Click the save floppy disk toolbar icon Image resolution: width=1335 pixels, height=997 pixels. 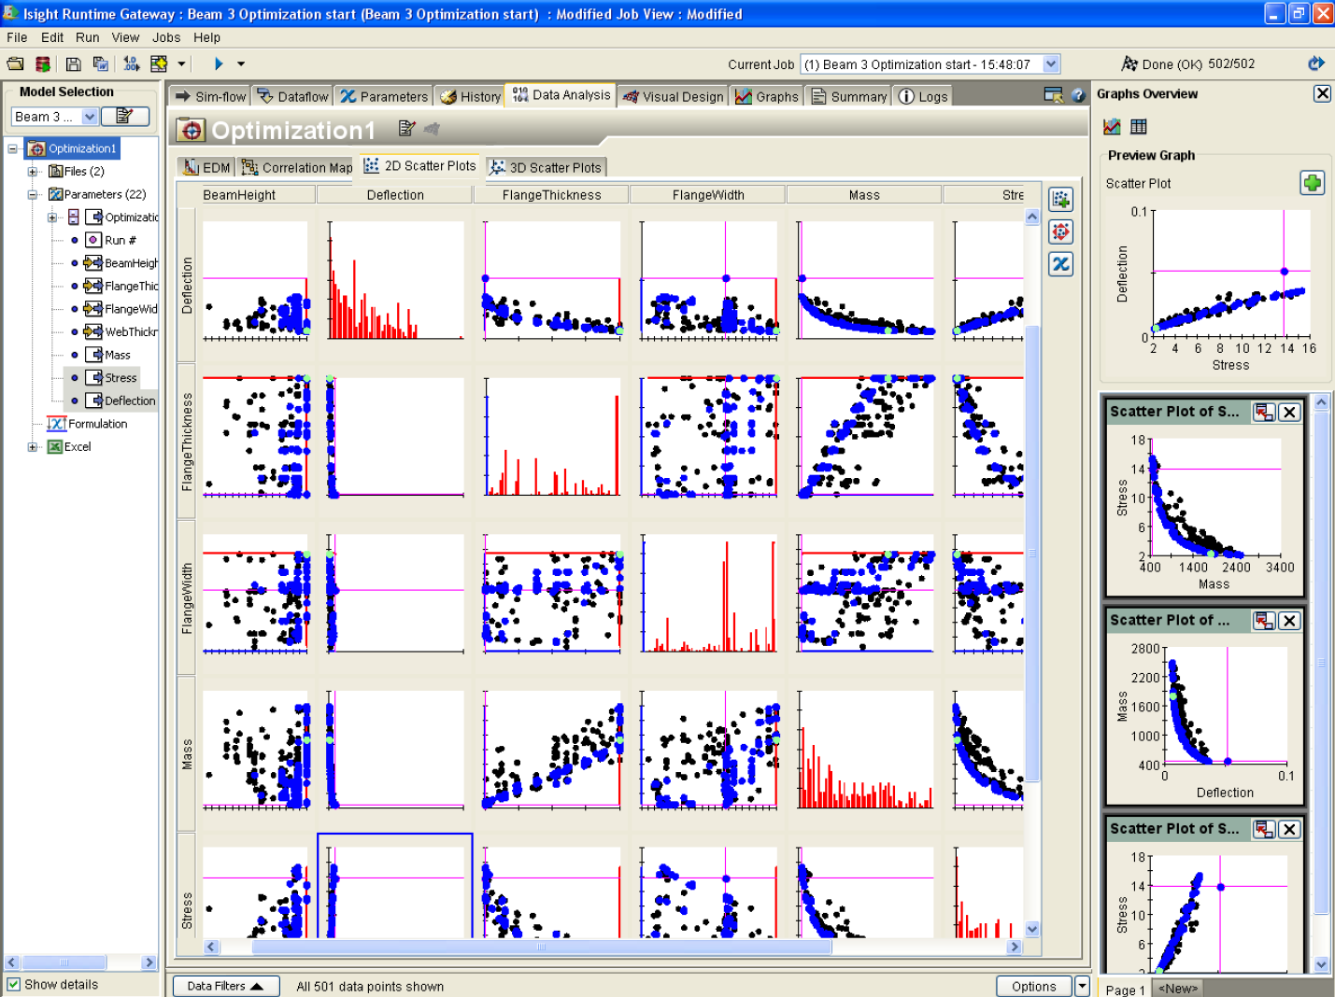click(74, 63)
